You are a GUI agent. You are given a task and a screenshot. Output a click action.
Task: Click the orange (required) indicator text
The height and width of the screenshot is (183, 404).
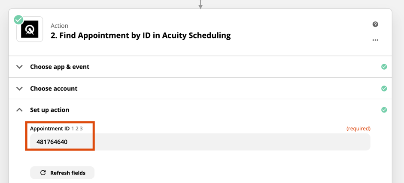coord(358,129)
